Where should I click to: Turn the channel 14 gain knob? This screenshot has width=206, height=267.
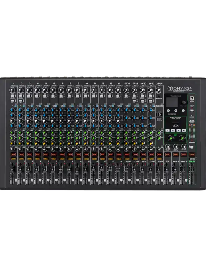coord(118,90)
